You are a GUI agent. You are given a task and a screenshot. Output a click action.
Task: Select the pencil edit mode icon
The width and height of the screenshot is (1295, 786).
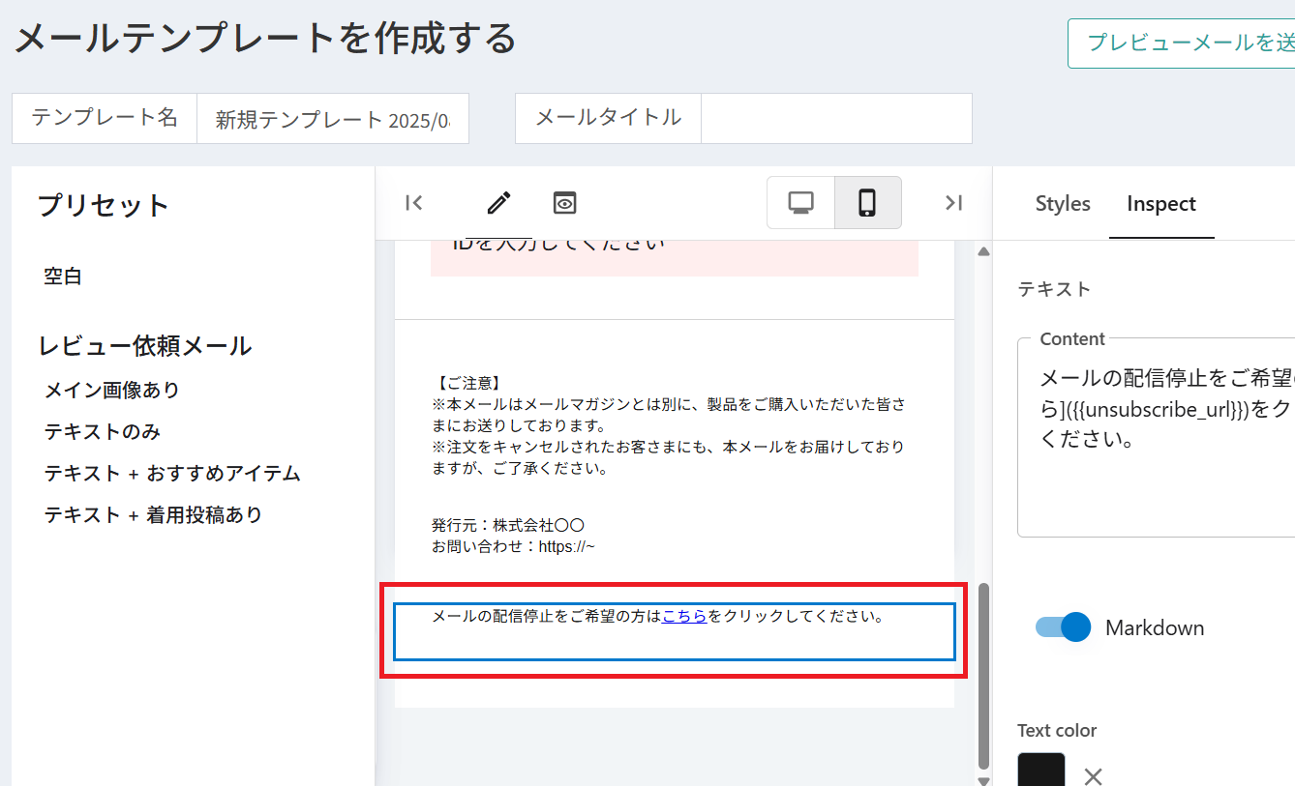(x=498, y=202)
